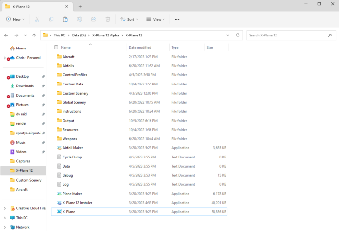This screenshot has width=339, height=231.
Task: Click the Cut scissors icon in toolbar
Action: click(x=37, y=19)
